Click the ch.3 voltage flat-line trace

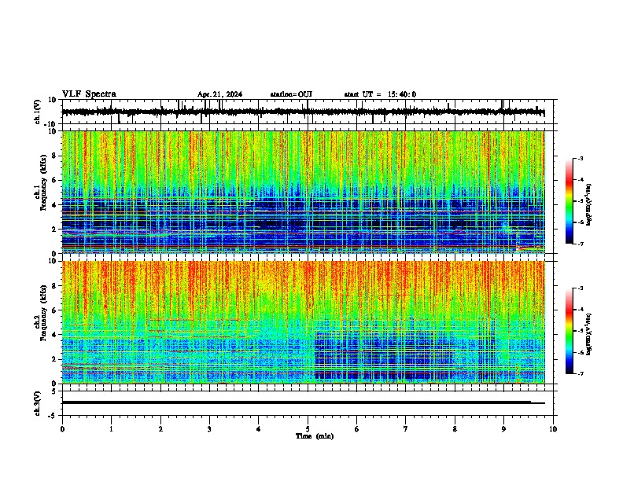[x=303, y=402]
